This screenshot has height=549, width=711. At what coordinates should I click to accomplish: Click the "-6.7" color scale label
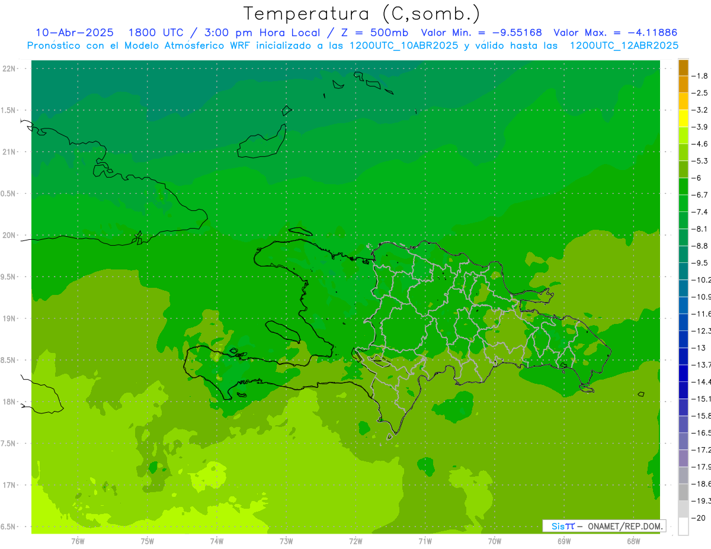pos(701,195)
